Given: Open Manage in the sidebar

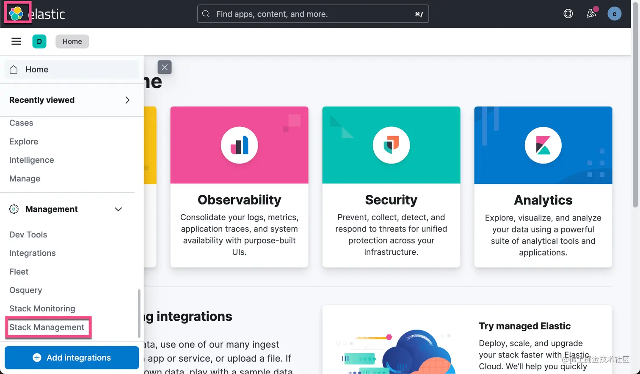Looking at the screenshot, I should point(25,179).
